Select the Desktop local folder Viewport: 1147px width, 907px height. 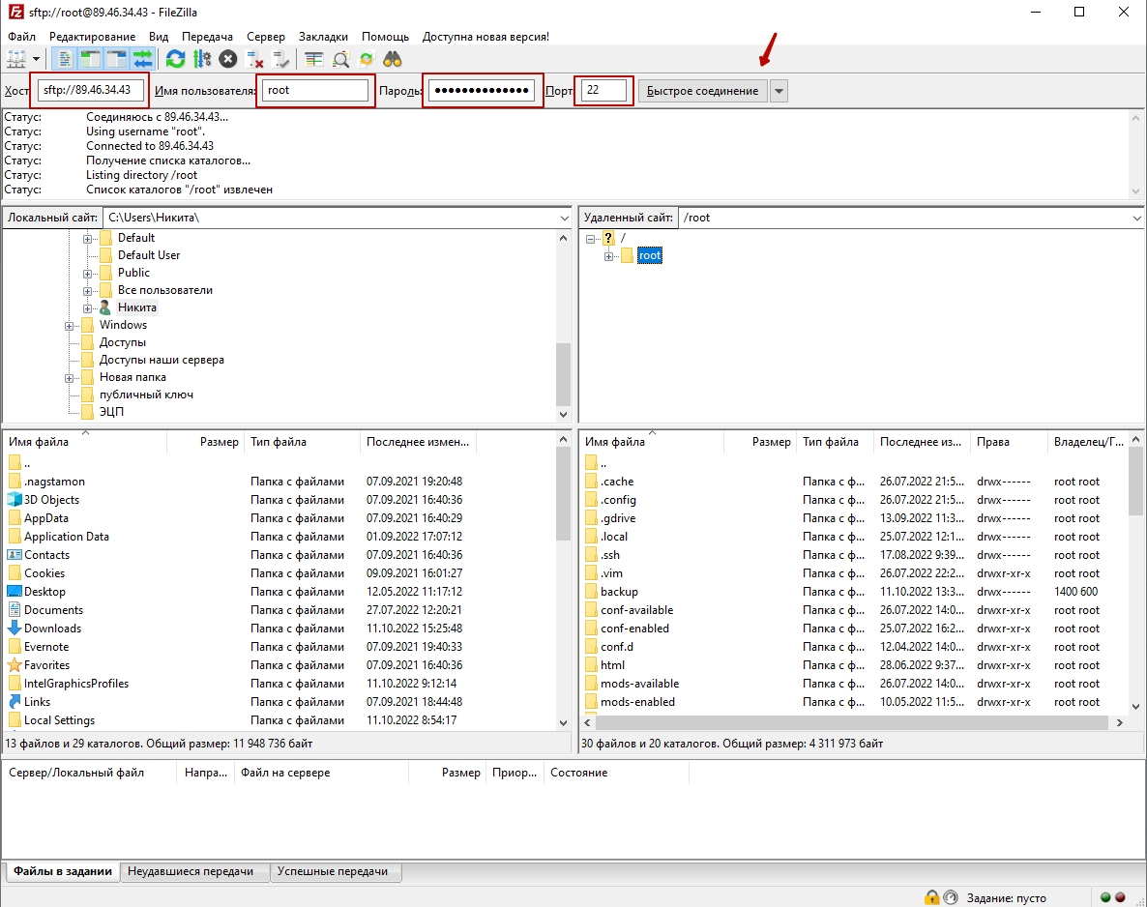click(x=44, y=592)
